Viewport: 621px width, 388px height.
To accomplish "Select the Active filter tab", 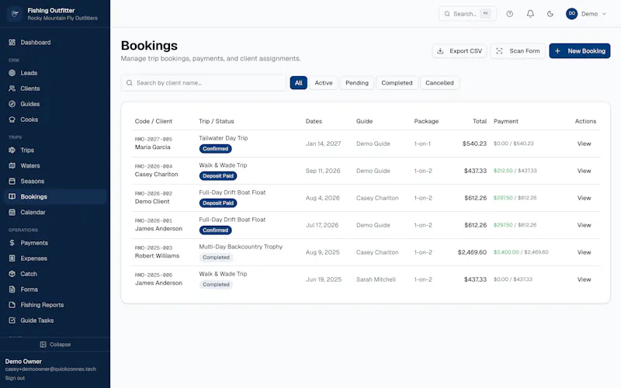I will pyautogui.click(x=324, y=83).
